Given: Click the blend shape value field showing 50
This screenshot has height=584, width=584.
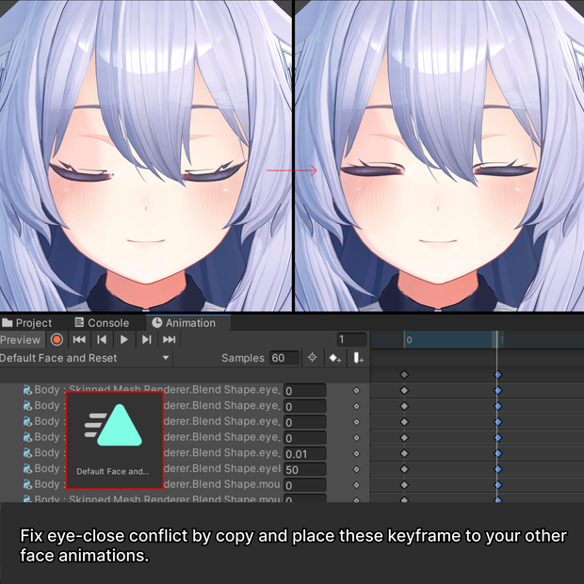Looking at the screenshot, I should [x=305, y=470].
